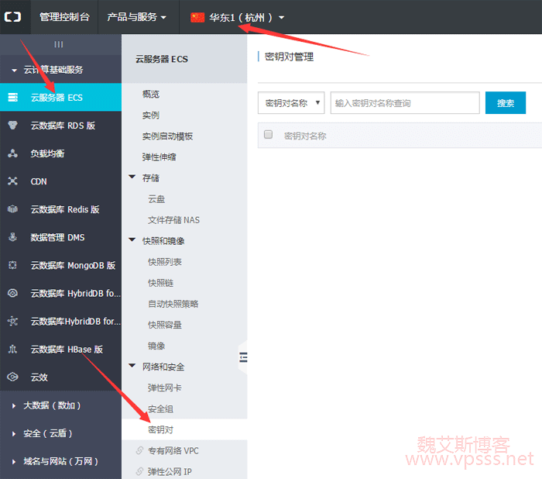Collapse the 网络和安全 tree section

pyautogui.click(x=132, y=367)
